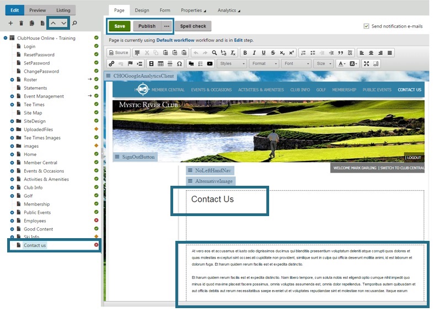The height and width of the screenshot is (312, 434).
Task: Click the add new page plus icon
Action: coord(10,23)
